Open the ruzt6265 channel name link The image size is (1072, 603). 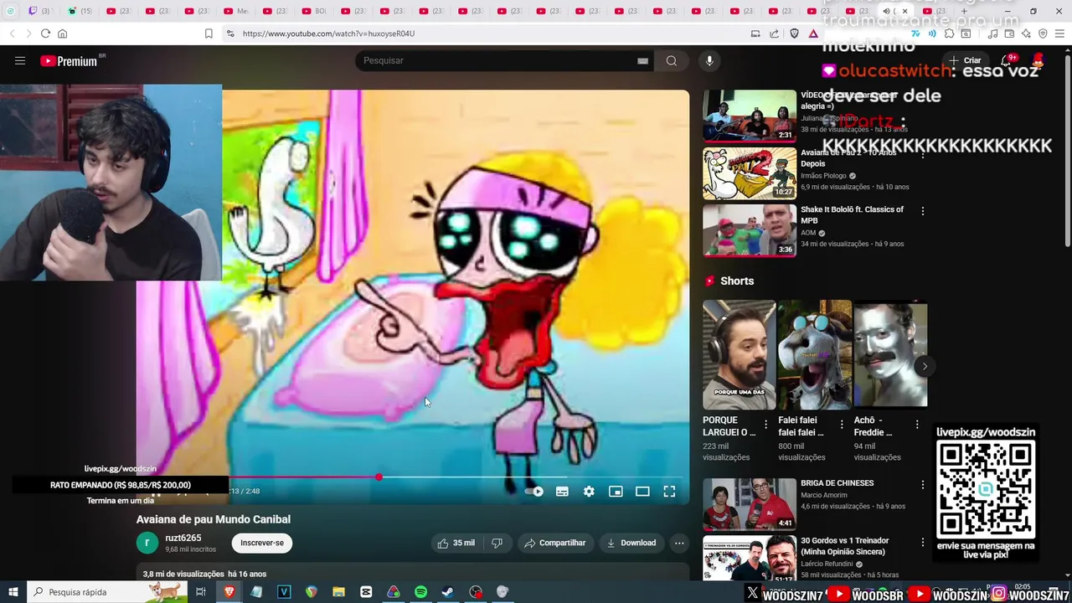coord(183,538)
